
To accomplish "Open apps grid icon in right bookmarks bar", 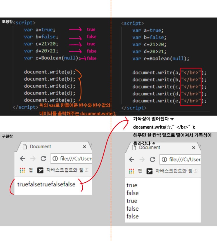I will [x=131, y=171].
